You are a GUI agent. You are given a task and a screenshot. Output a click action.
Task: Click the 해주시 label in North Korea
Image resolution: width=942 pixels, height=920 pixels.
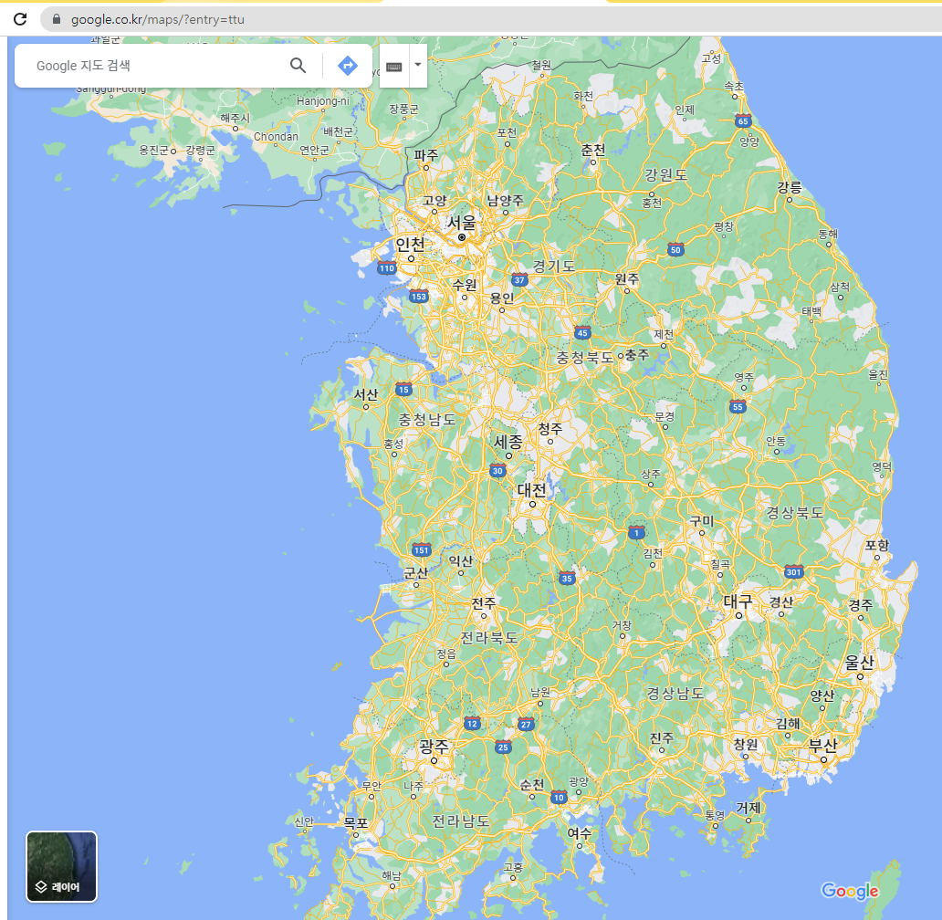click(x=235, y=118)
